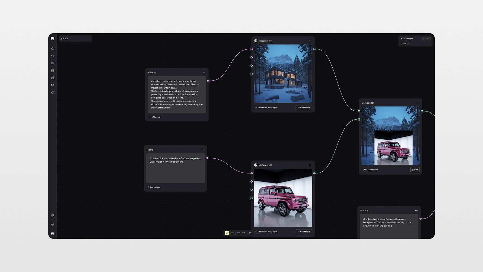Click 'Add another layer' on the Compositor

(370, 170)
